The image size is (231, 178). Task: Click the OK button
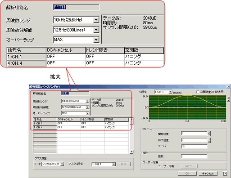coord(187,174)
